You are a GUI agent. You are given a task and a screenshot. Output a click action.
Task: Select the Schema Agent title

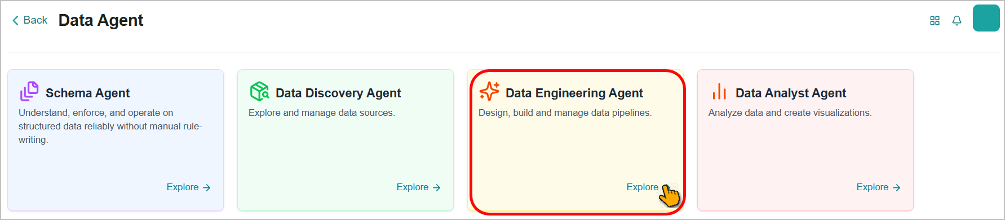(87, 93)
